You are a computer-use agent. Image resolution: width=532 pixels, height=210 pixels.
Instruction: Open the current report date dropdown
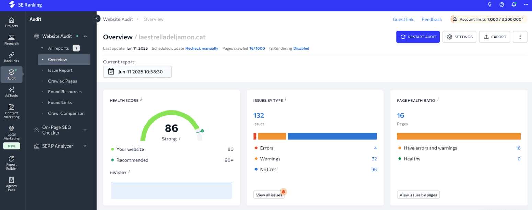(137, 72)
